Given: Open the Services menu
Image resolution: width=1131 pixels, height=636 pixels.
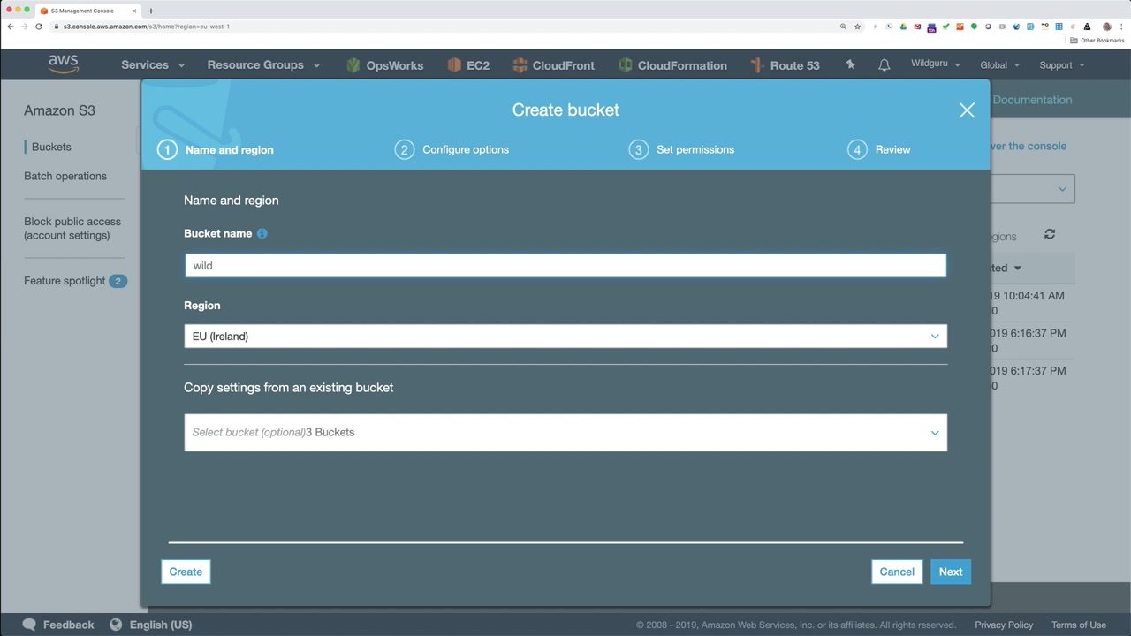Looking at the screenshot, I should pyautogui.click(x=153, y=65).
